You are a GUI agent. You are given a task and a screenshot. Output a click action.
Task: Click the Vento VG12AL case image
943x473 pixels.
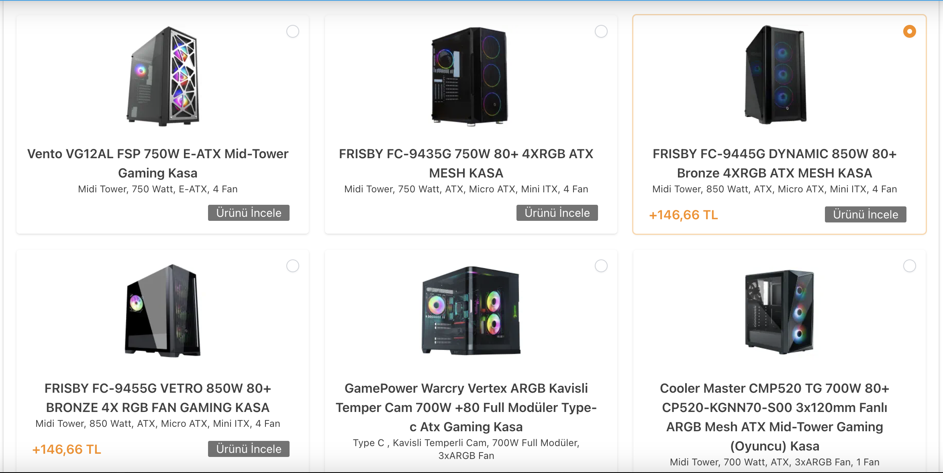coord(163,76)
